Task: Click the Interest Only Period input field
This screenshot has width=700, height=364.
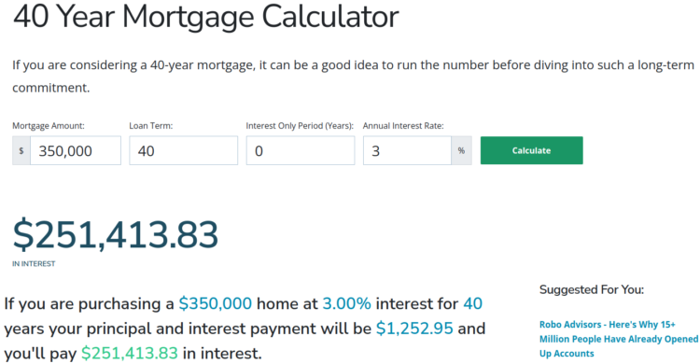Action: coord(301,150)
